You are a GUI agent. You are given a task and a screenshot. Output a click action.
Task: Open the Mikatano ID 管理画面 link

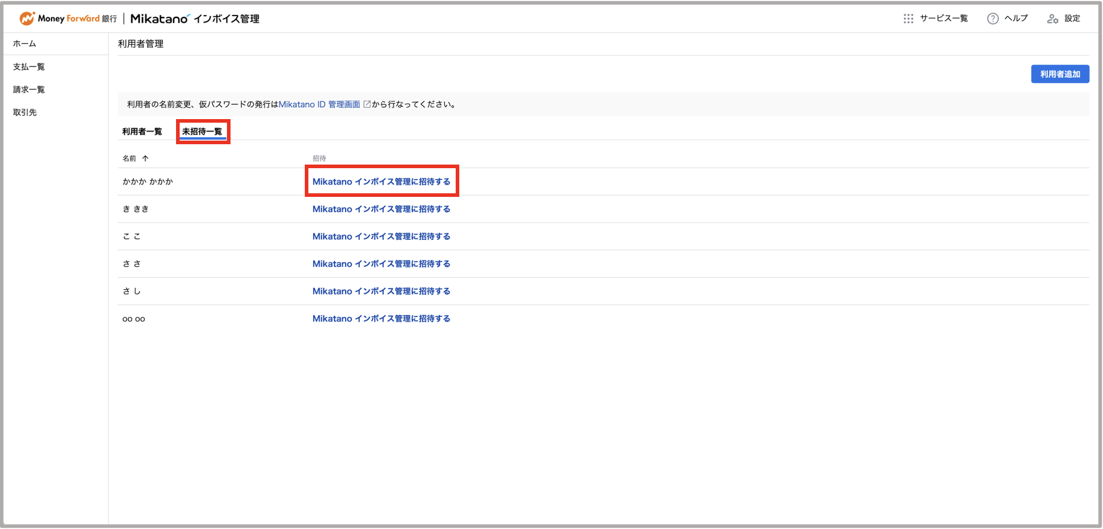click(319, 104)
